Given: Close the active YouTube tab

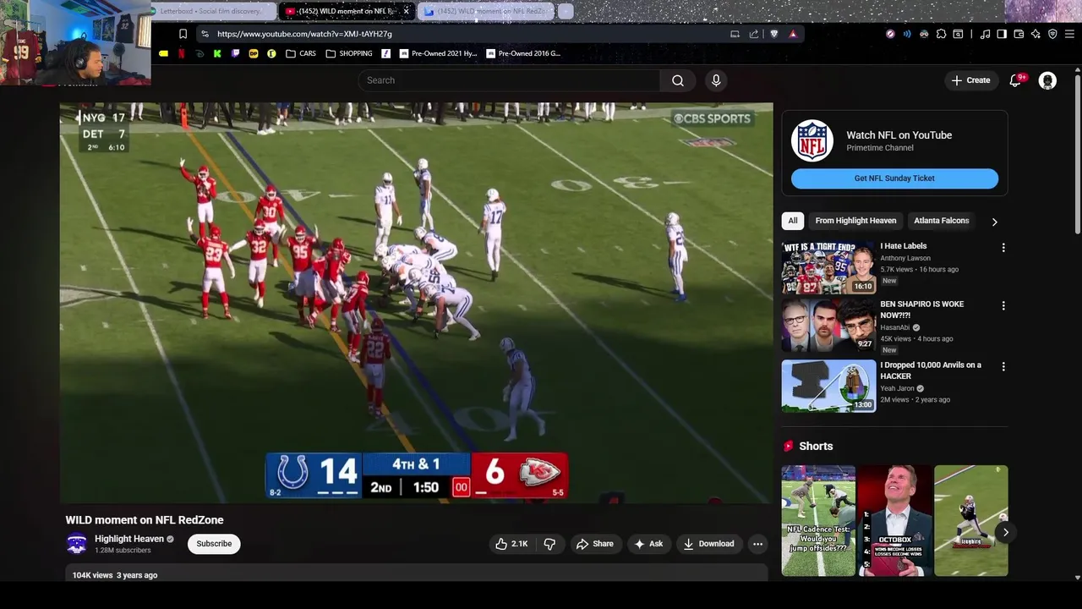Looking at the screenshot, I should point(406,11).
